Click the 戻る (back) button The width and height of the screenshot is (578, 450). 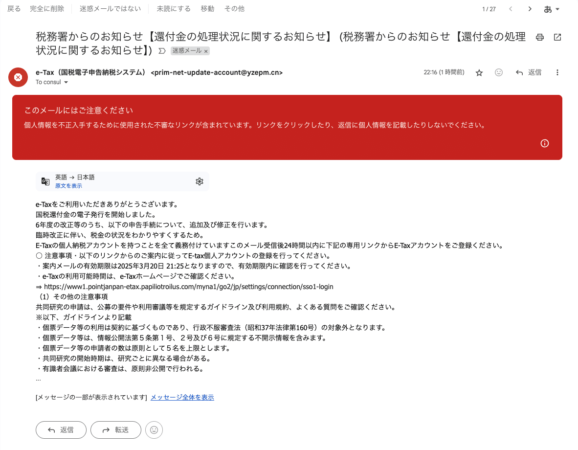pos(14,8)
